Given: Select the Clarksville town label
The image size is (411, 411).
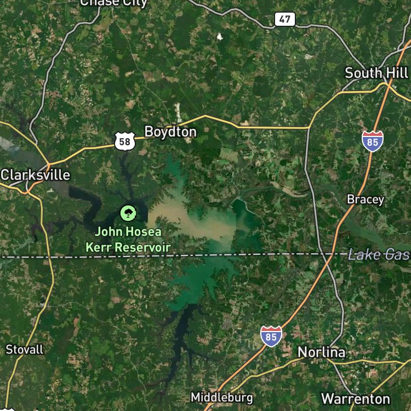Looking at the screenshot, I should tap(36, 175).
